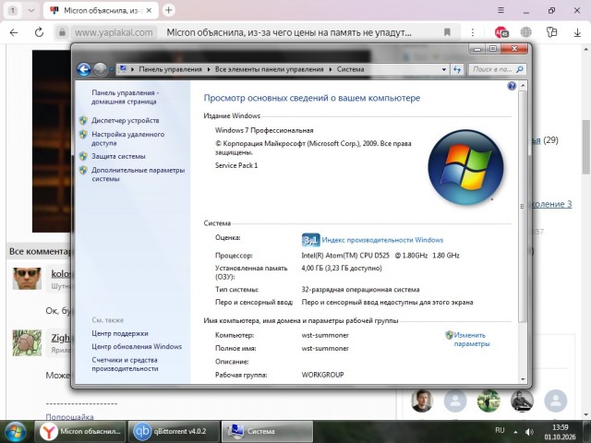Open browser downloads arrow icon
The width and height of the screenshot is (591, 443).
pyautogui.click(x=577, y=33)
